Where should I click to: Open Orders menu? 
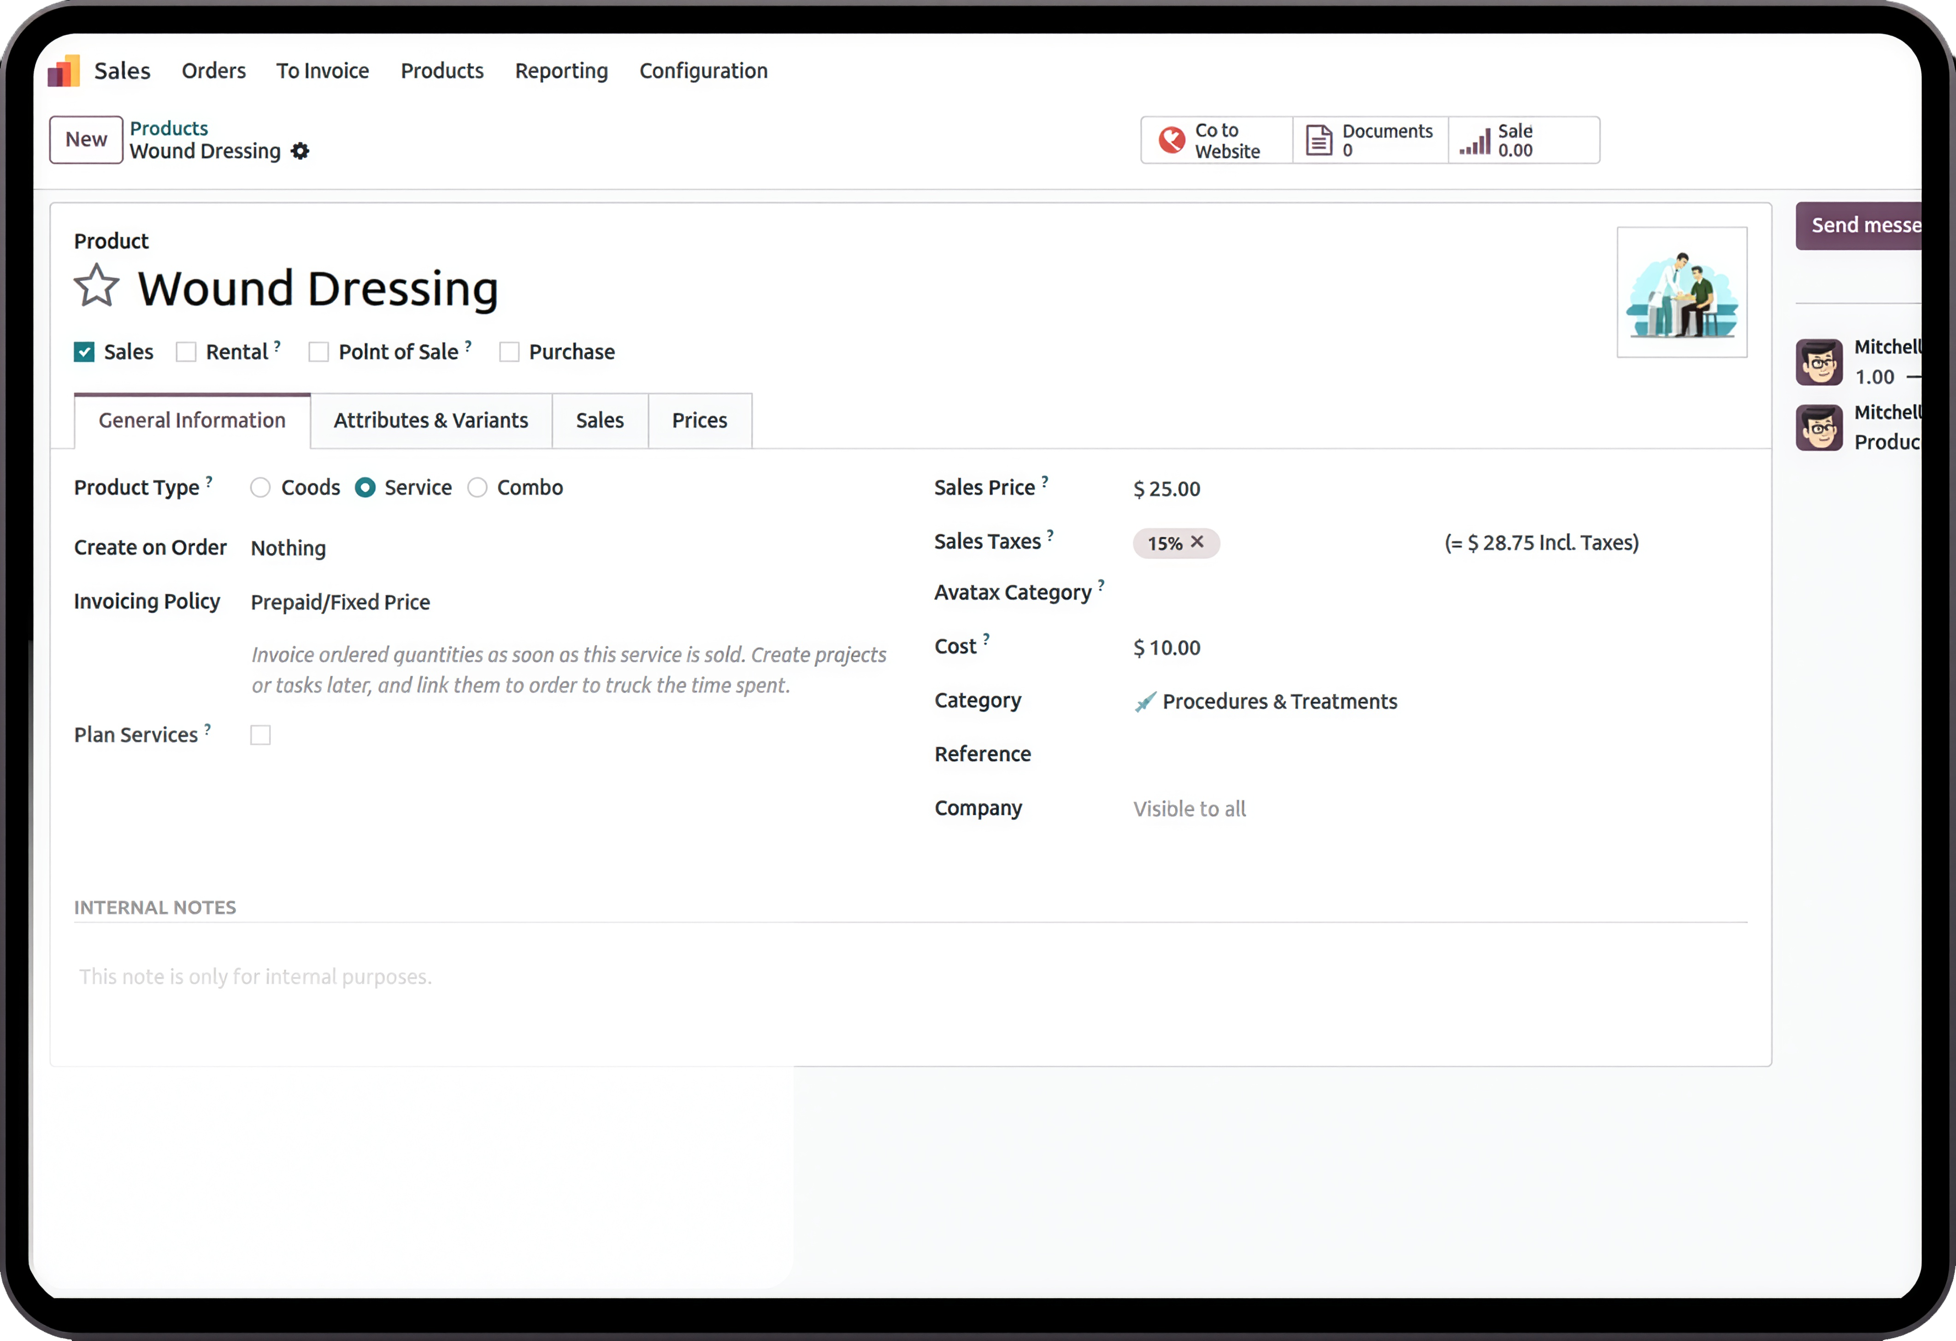click(x=214, y=71)
